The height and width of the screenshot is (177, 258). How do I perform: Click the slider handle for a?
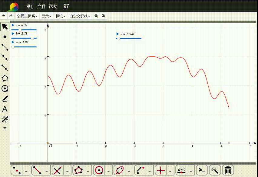tap(20, 30)
